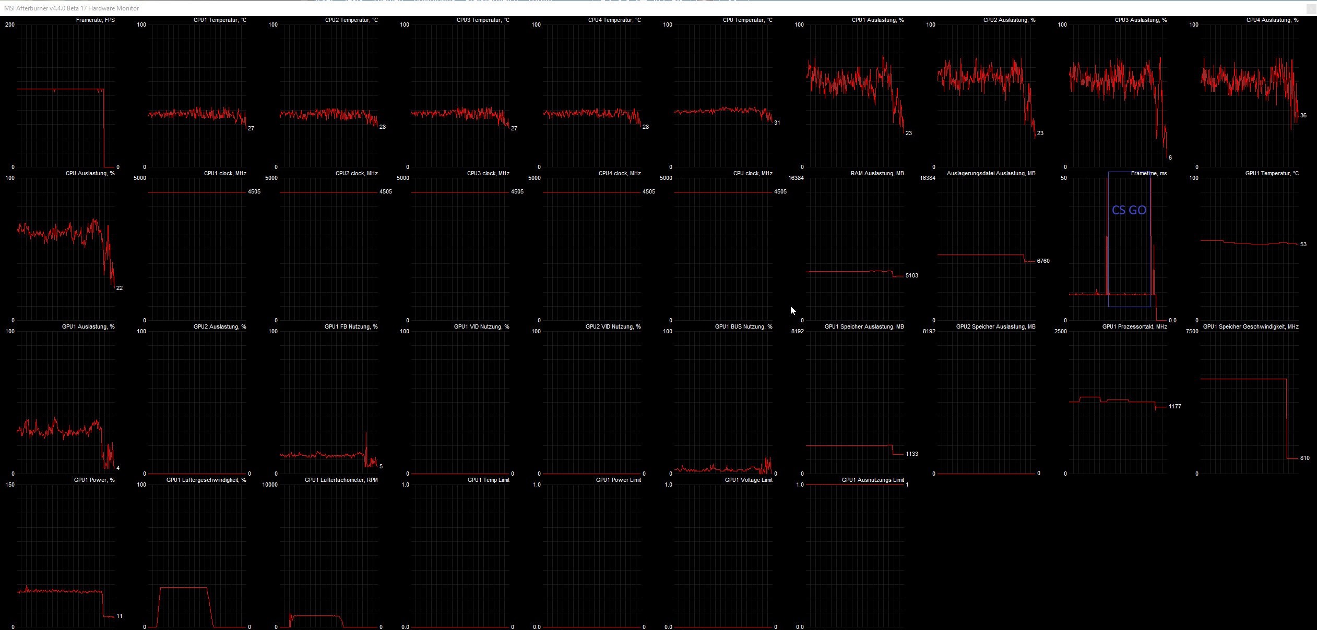Select the CPU1 clock MHz graph

coord(197,249)
